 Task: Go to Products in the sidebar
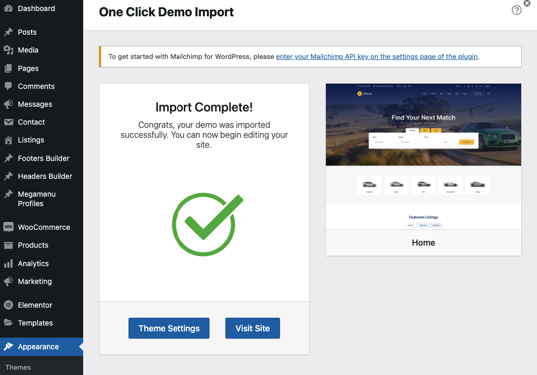[x=33, y=245]
